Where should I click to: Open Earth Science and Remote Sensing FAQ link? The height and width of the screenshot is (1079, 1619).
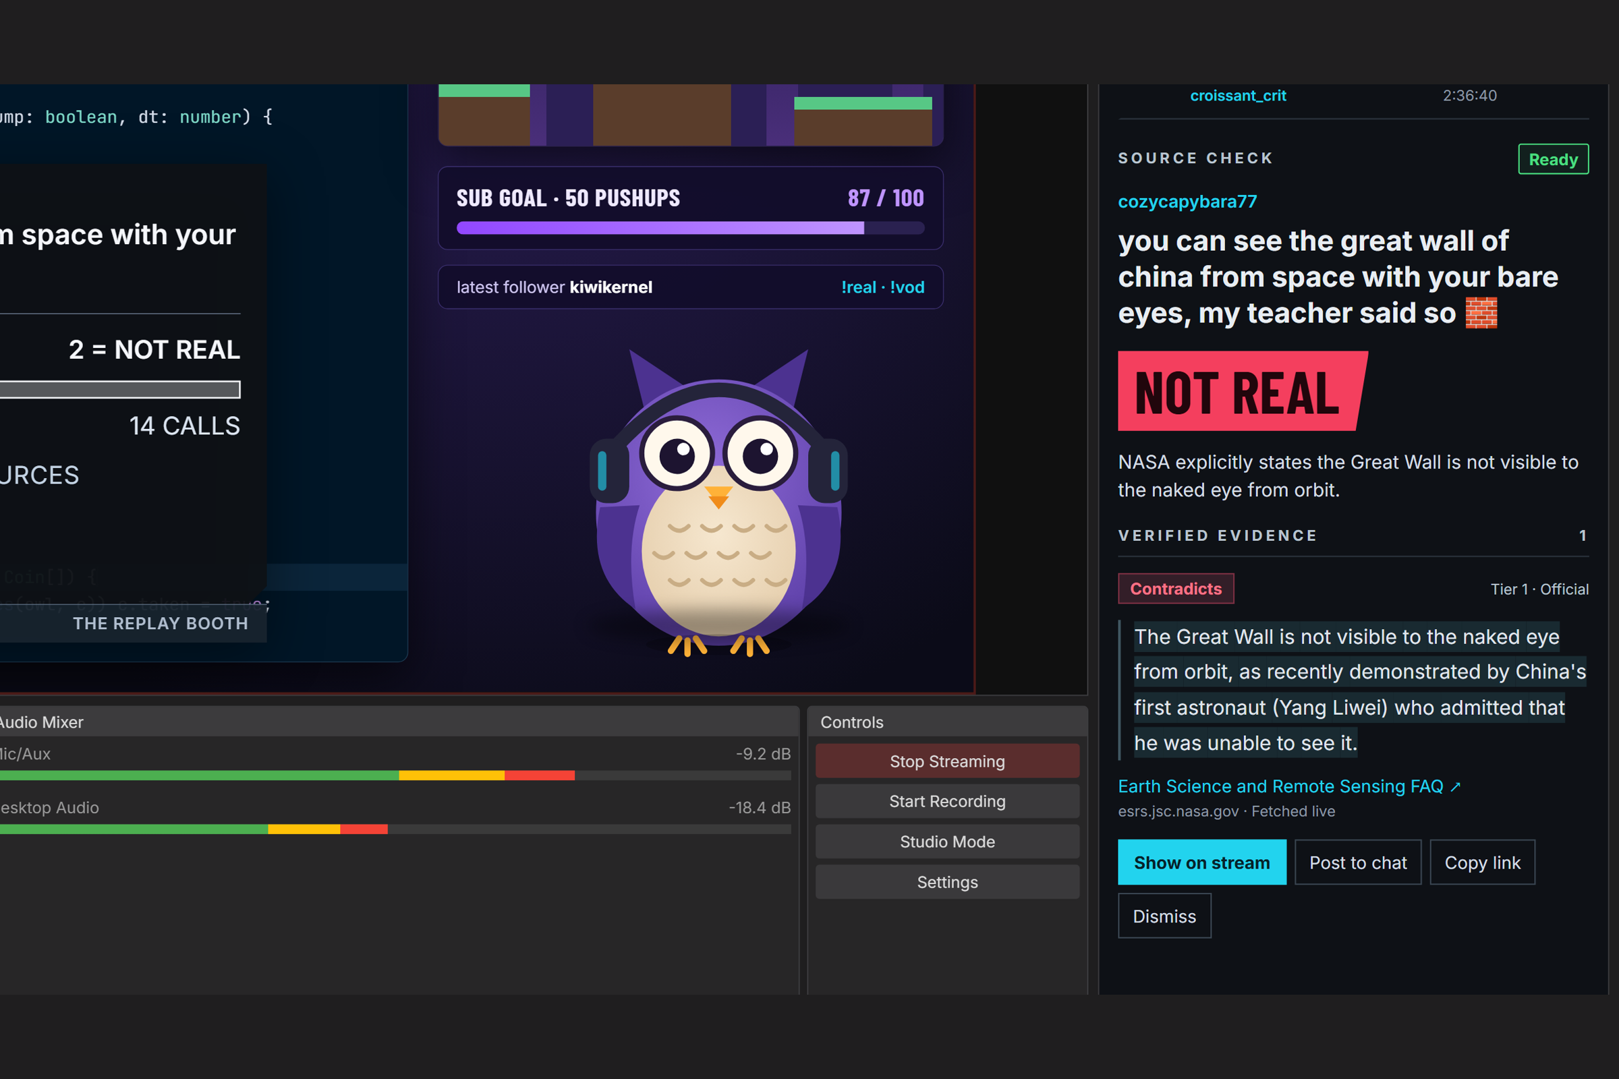tap(1288, 786)
